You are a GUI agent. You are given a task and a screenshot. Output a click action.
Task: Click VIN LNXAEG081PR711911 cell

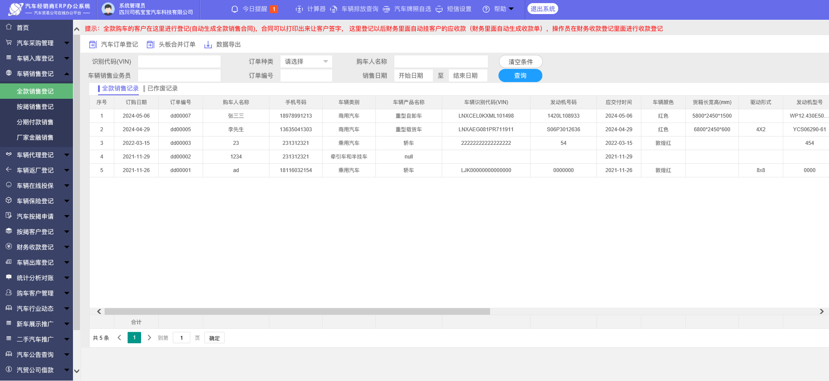pyautogui.click(x=486, y=129)
